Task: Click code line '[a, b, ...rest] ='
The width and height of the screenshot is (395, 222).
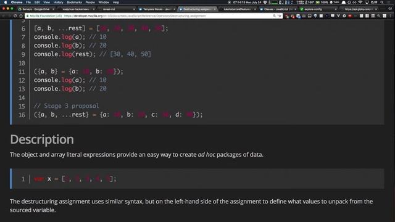Action: click(x=101, y=28)
